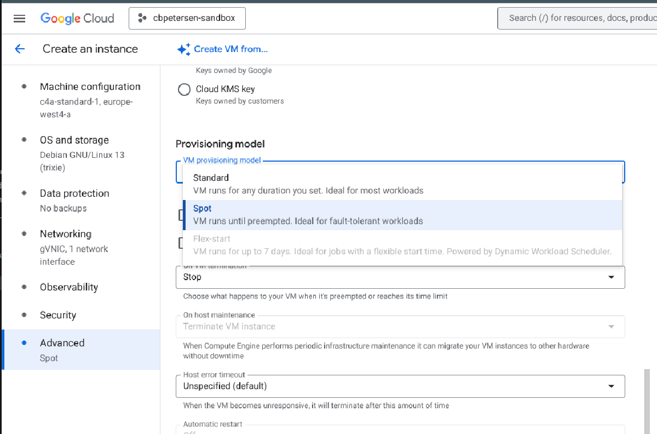Image resolution: width=657 pixels, height=434 pixels.
Task: Click the Google Cloud logo
Action: (77, 18)
